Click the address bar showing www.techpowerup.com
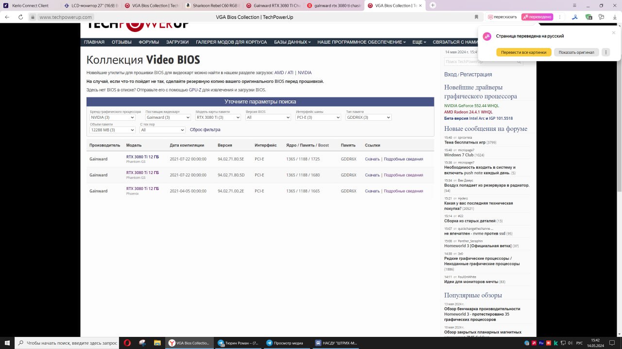 click(x=66, y=17)
